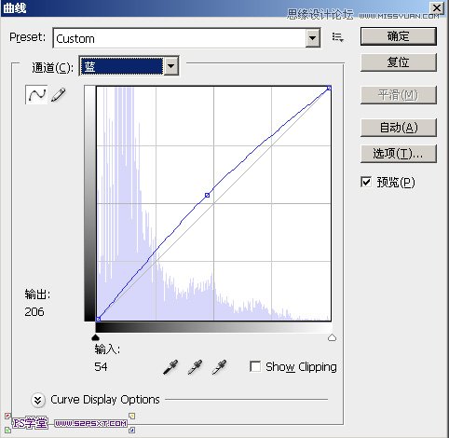Expand Curve Display Options
Viewport: 449px width, 438px height.
point(38,400)
